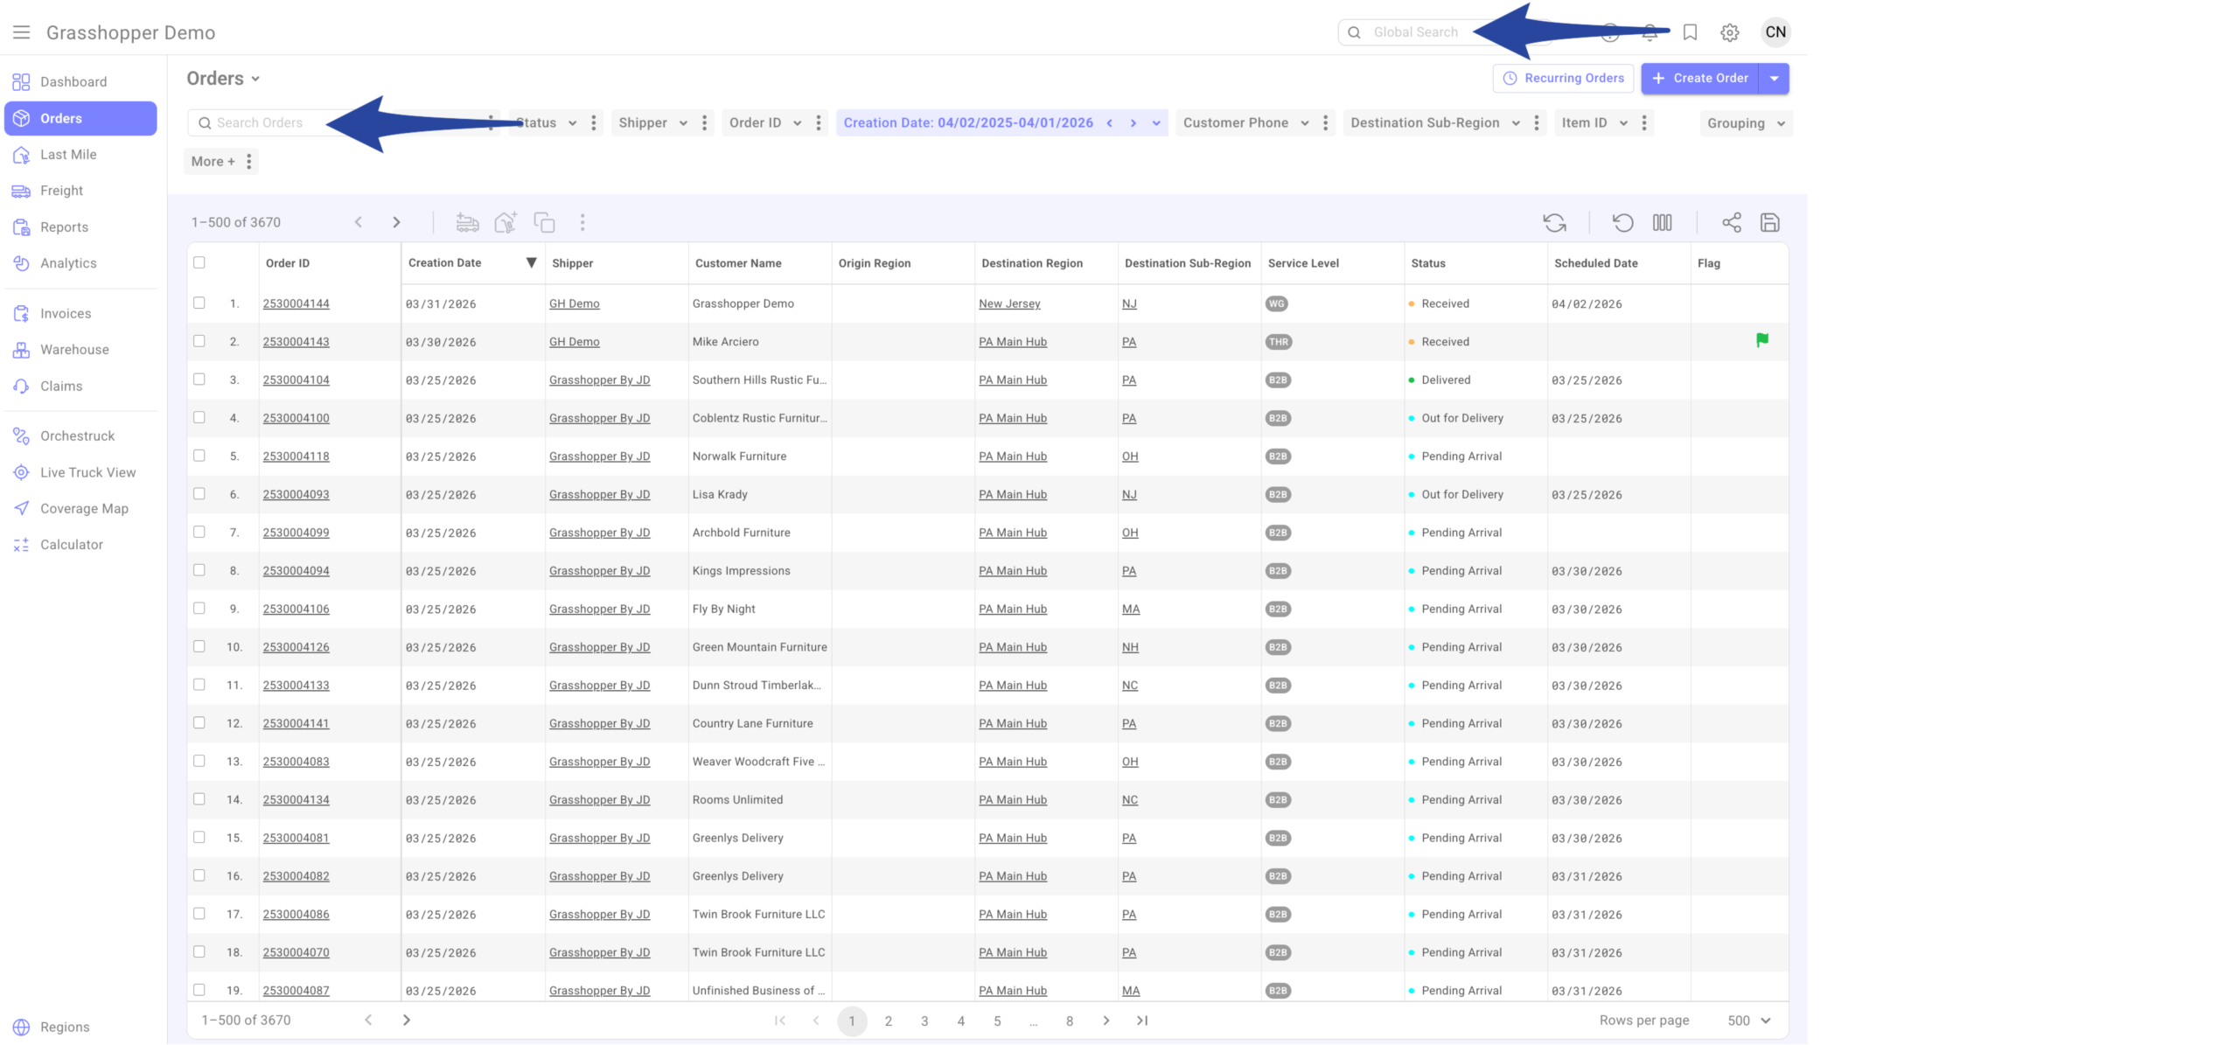
Task: Check the box for order 2530004144
Action: (x=199, y=303)
